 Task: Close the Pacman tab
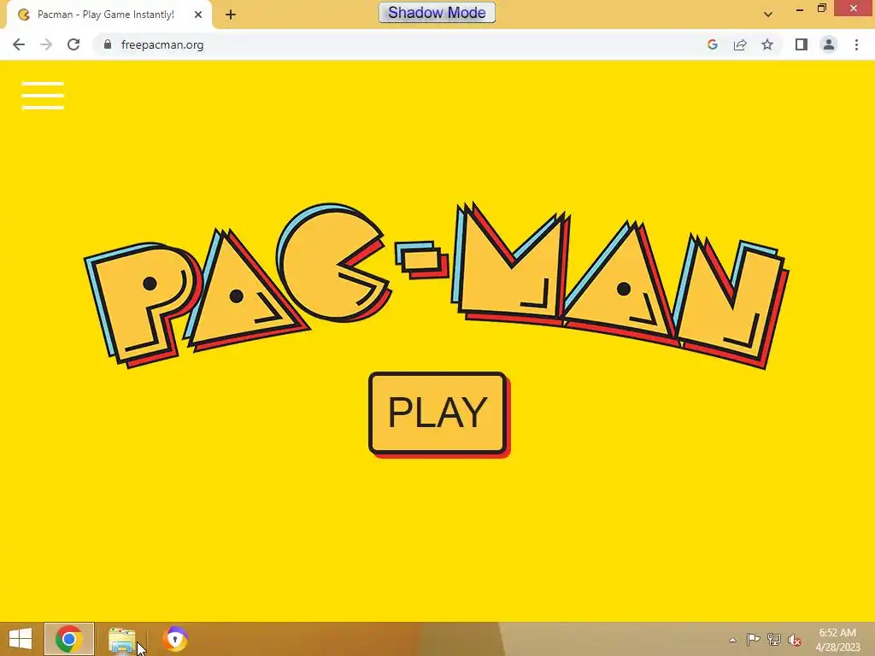click(198, 15)
